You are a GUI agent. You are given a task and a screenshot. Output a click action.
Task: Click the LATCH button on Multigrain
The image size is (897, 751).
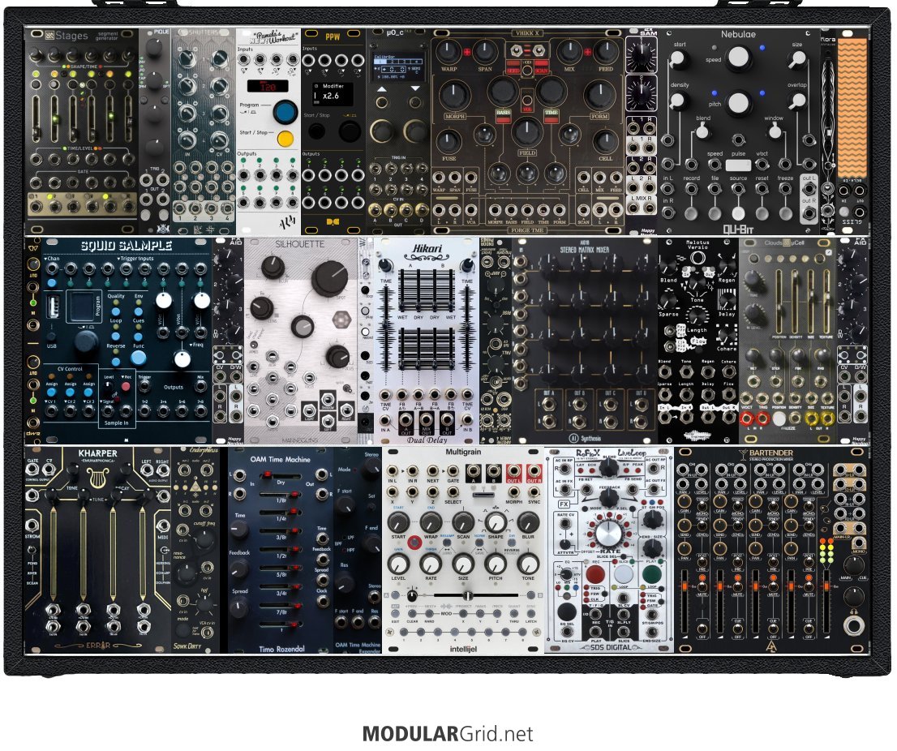(x=531, y=614)
